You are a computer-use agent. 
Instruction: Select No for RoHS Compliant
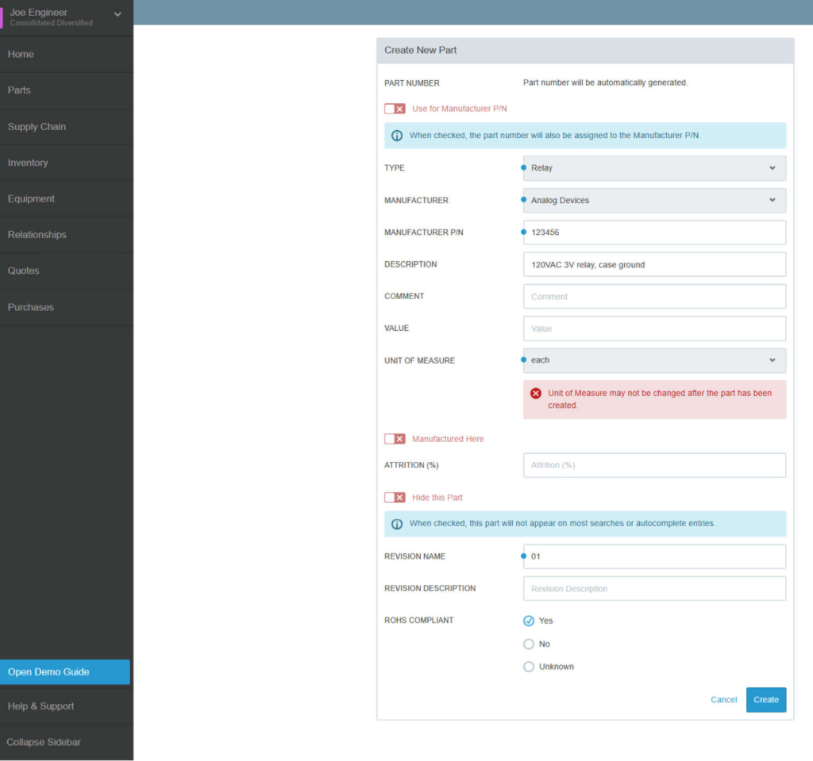[529, 644]
